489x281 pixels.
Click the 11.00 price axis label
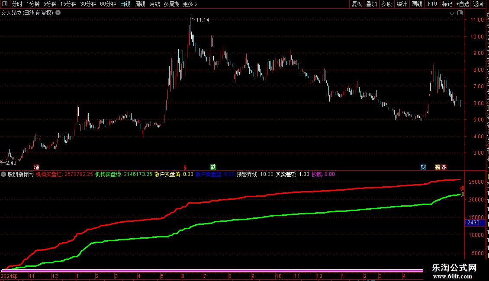pyautogui.click(x=477, y=19)
